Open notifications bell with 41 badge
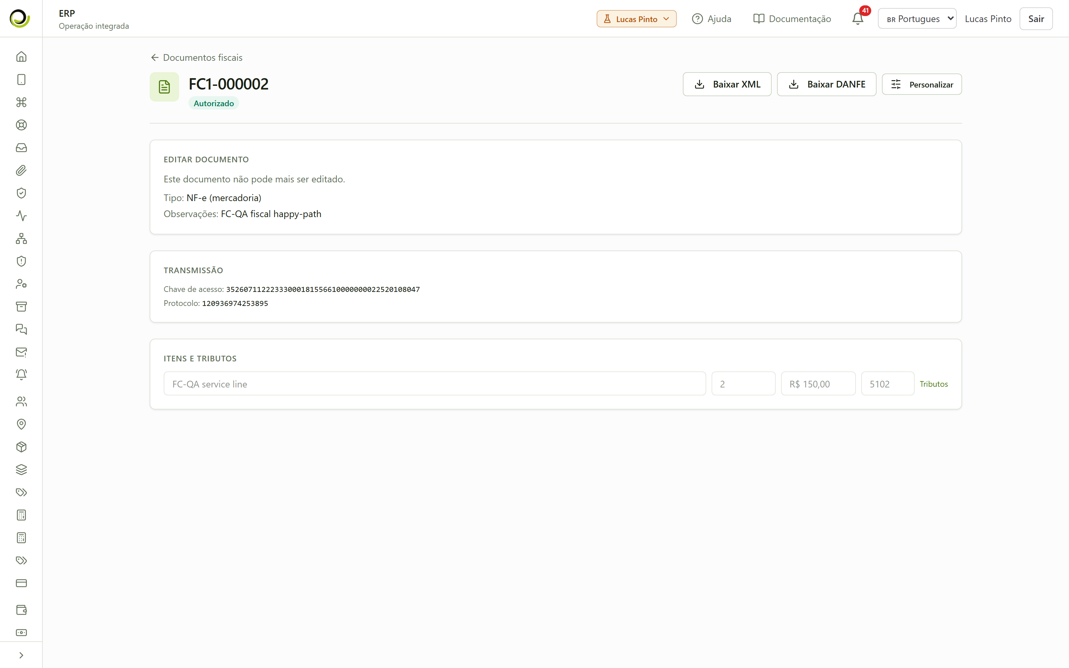1069x668 pixels. click(858, 19)
